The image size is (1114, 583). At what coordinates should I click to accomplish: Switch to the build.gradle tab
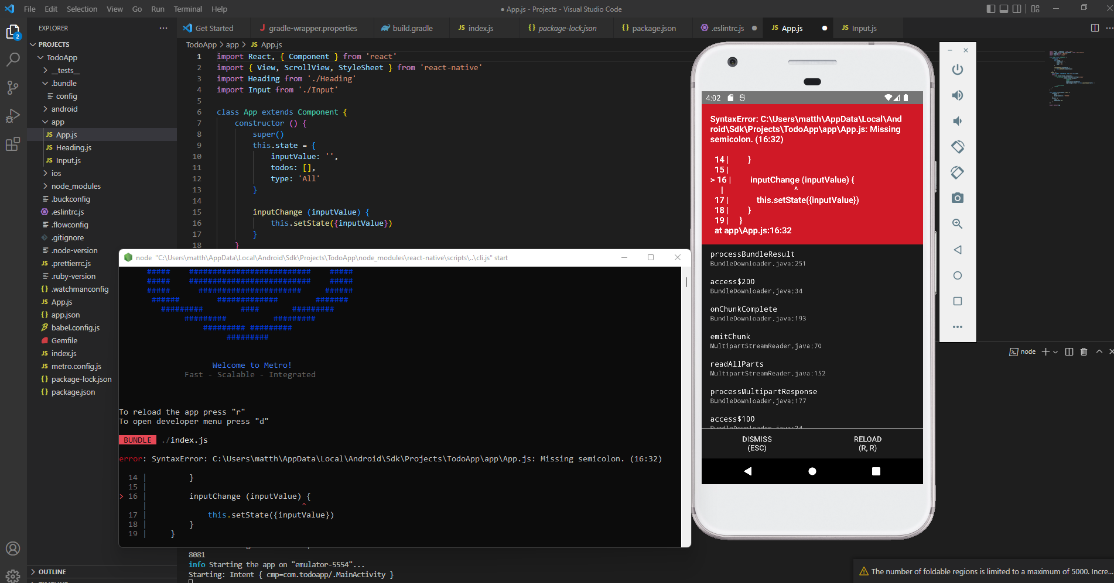pyautogui.click(x=412, y=28)
